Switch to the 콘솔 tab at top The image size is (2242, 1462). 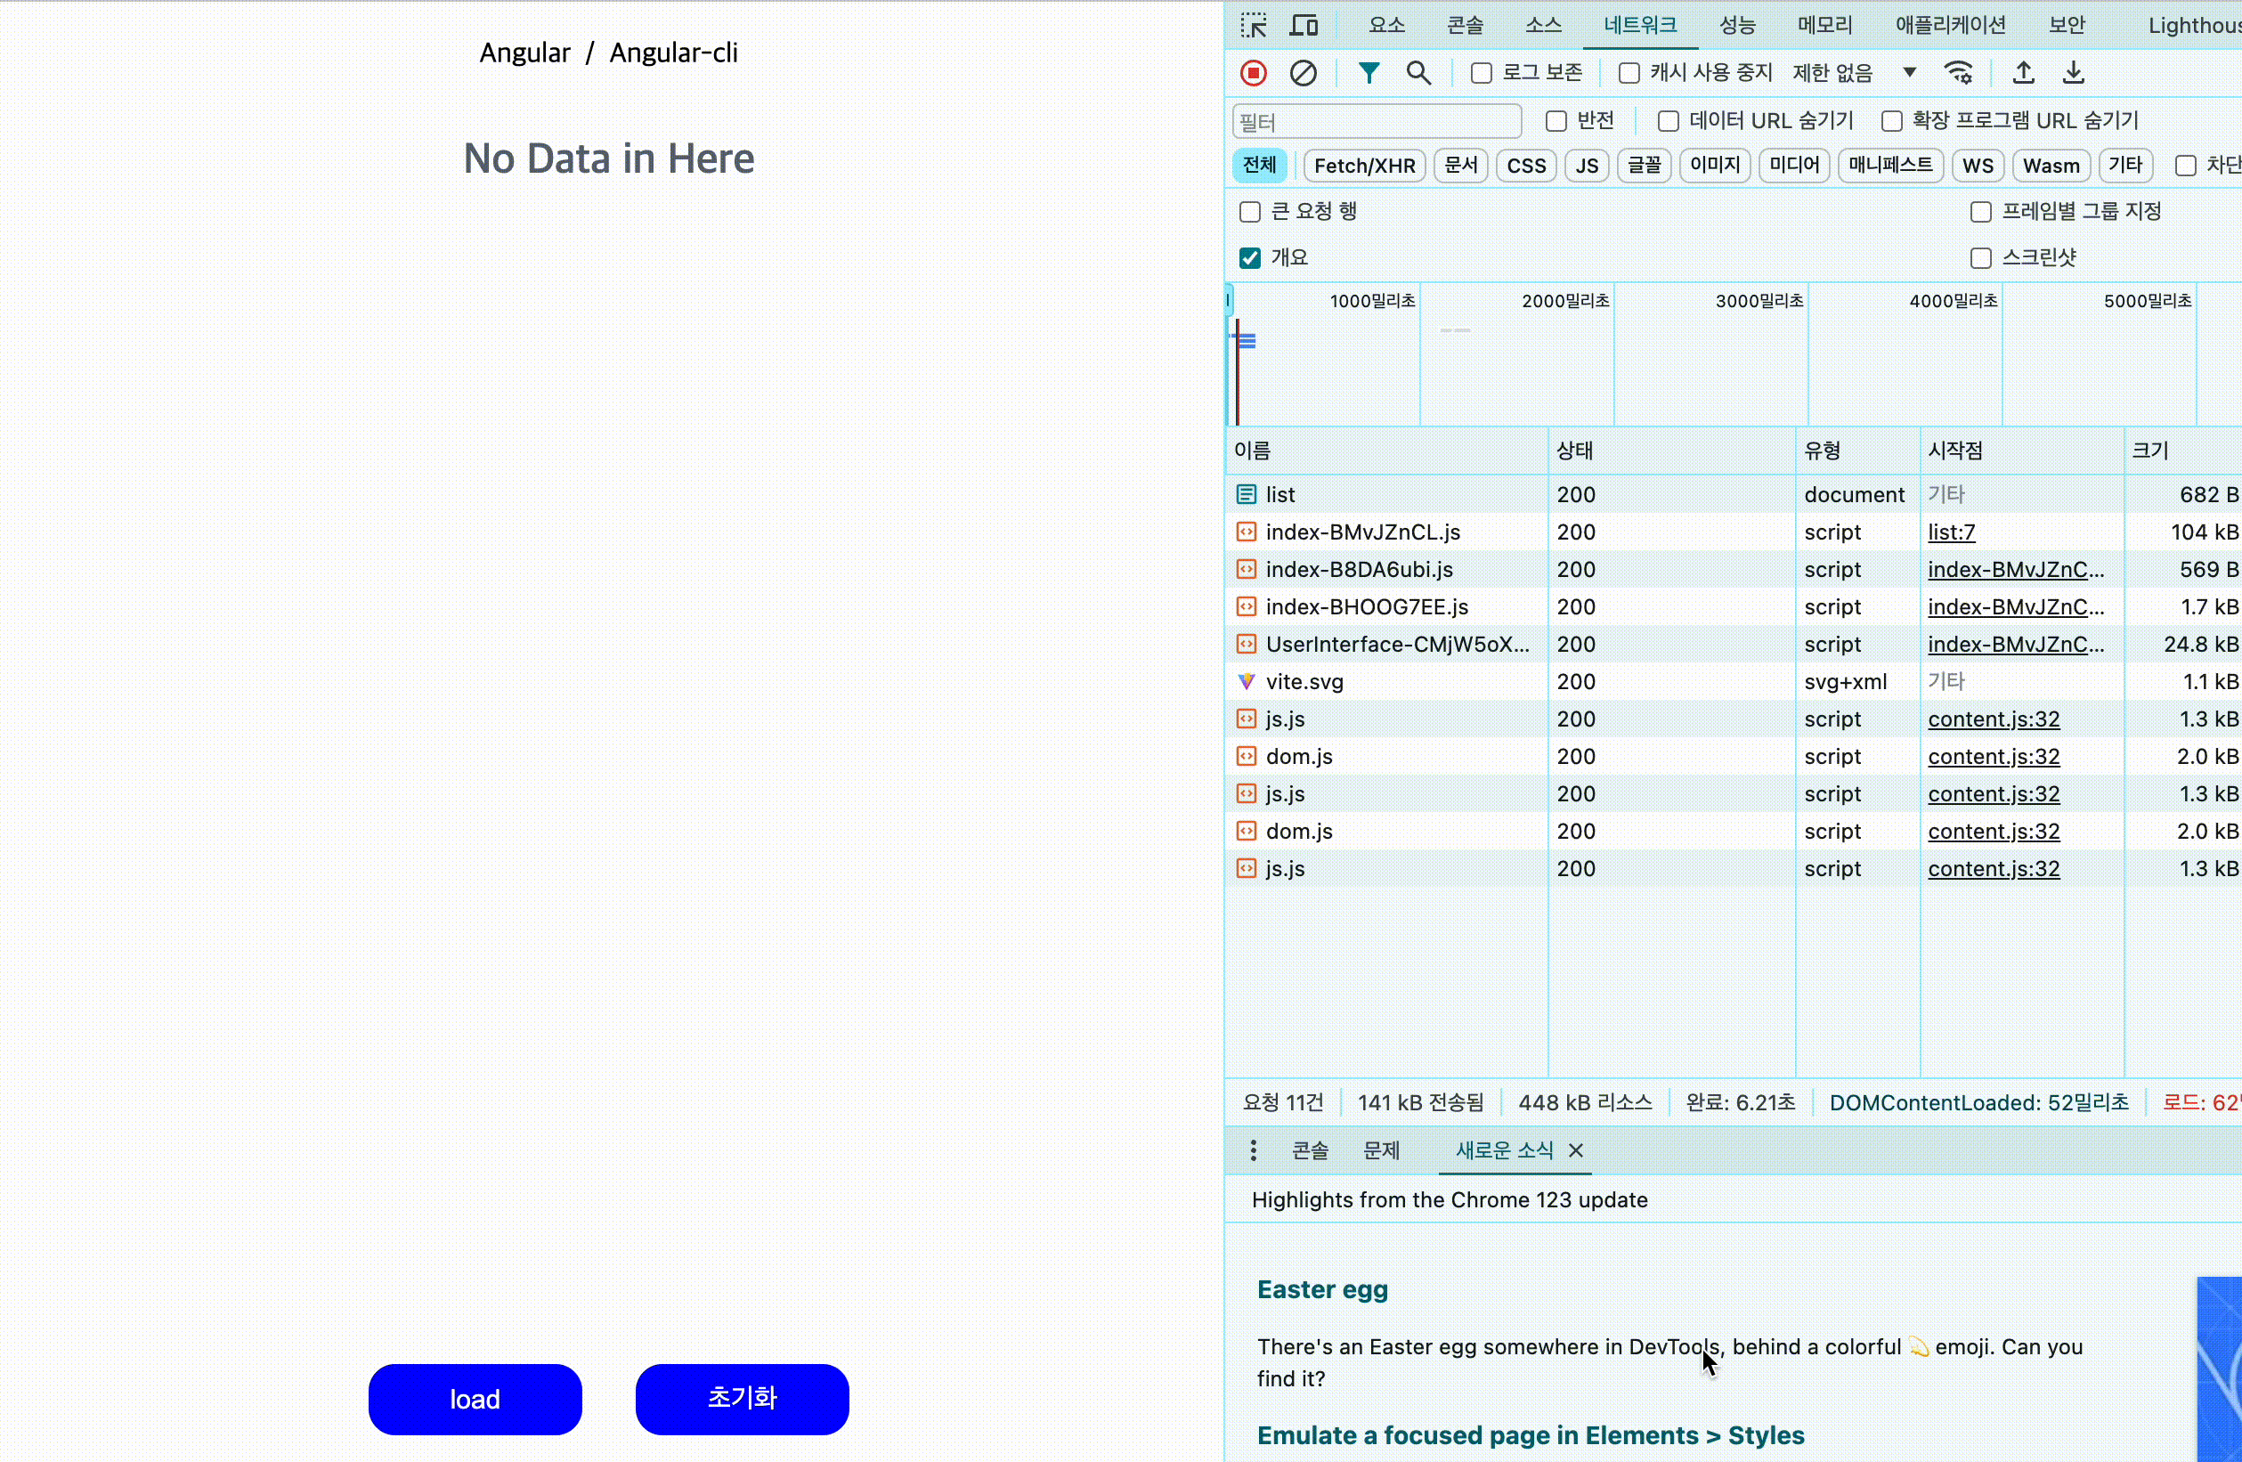[1464, 26]
